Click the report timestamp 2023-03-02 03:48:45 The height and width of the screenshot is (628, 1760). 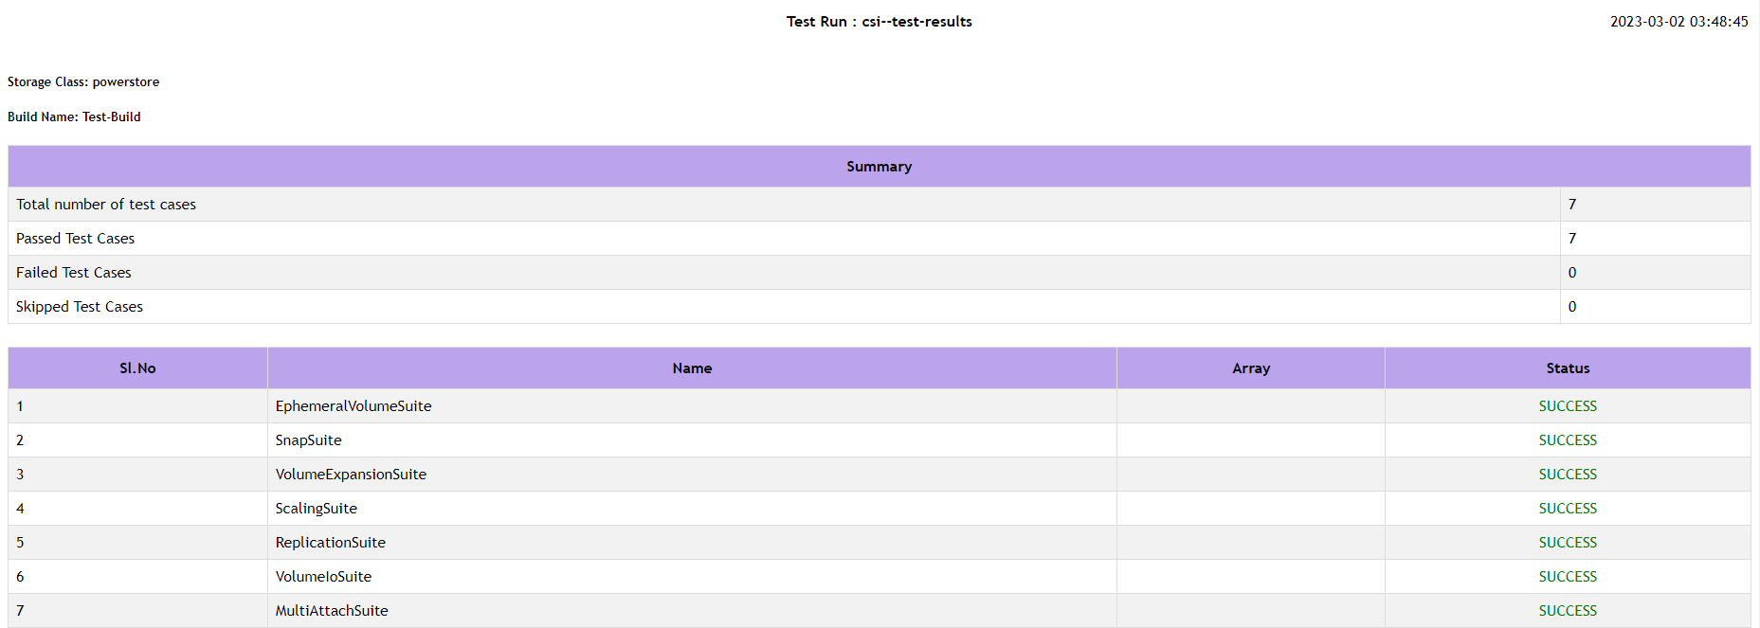pyautogui.click(x=1678, y=22)
